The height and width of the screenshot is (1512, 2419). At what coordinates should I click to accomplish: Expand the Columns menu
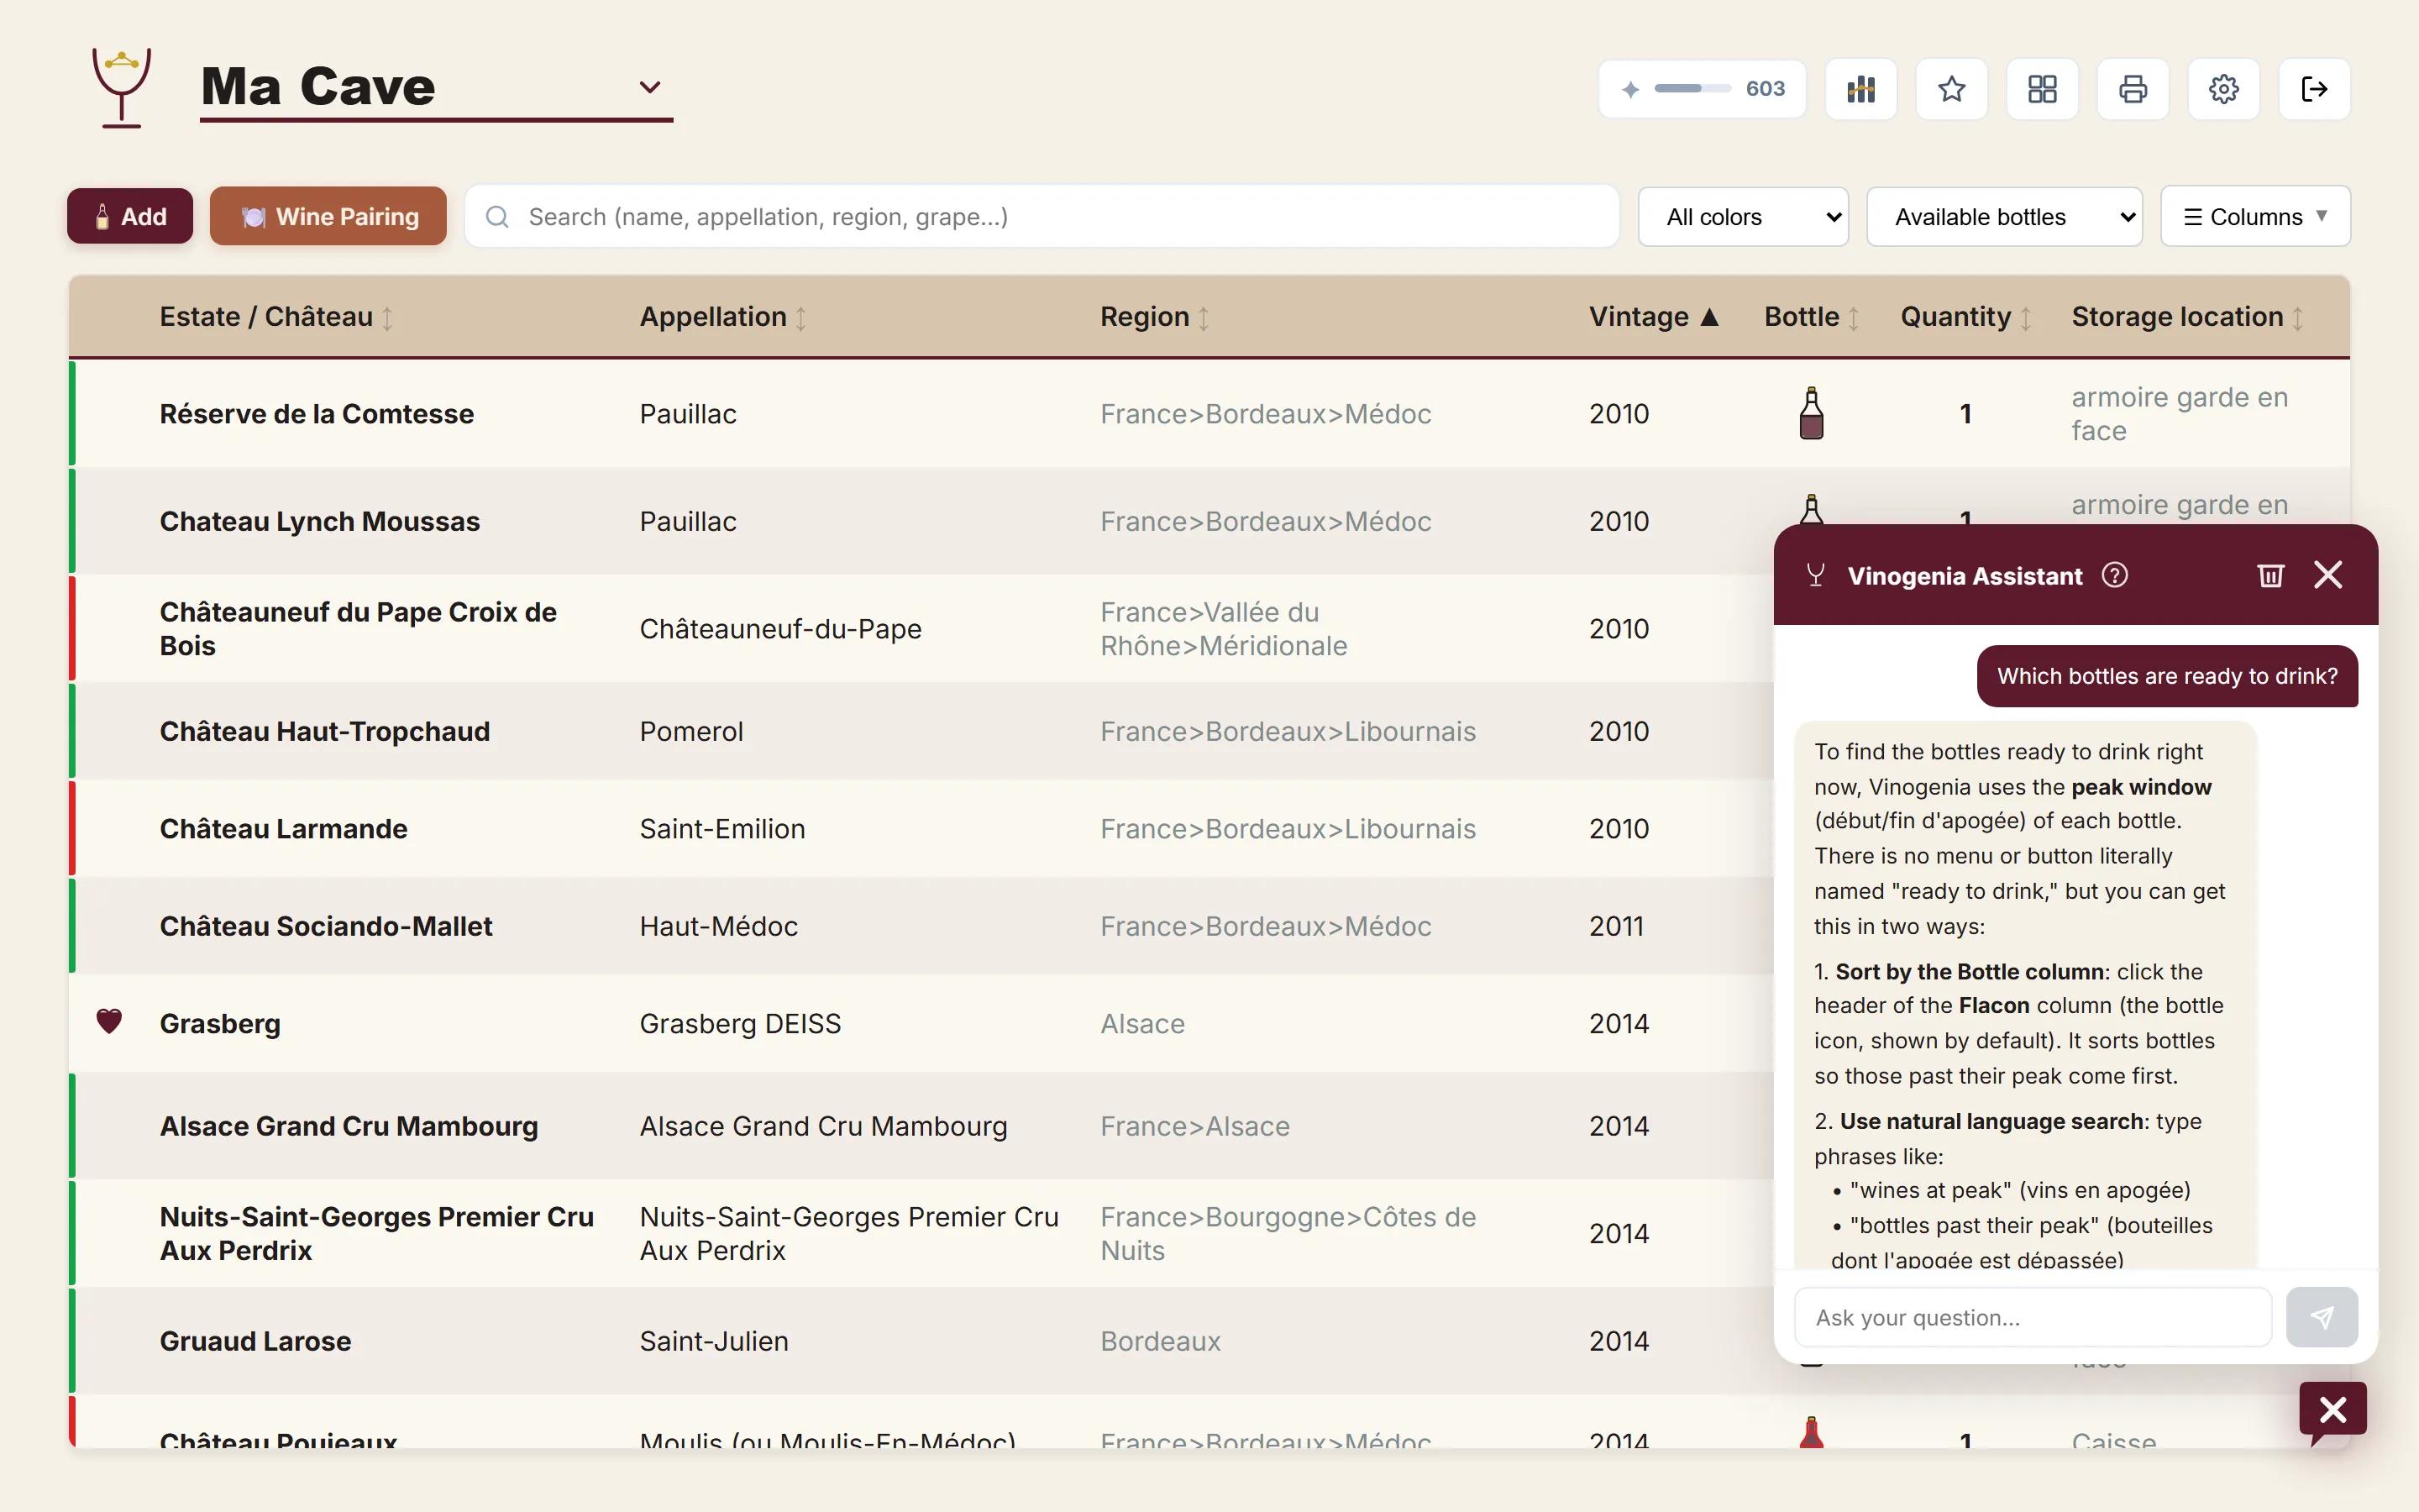(2254, 217)
